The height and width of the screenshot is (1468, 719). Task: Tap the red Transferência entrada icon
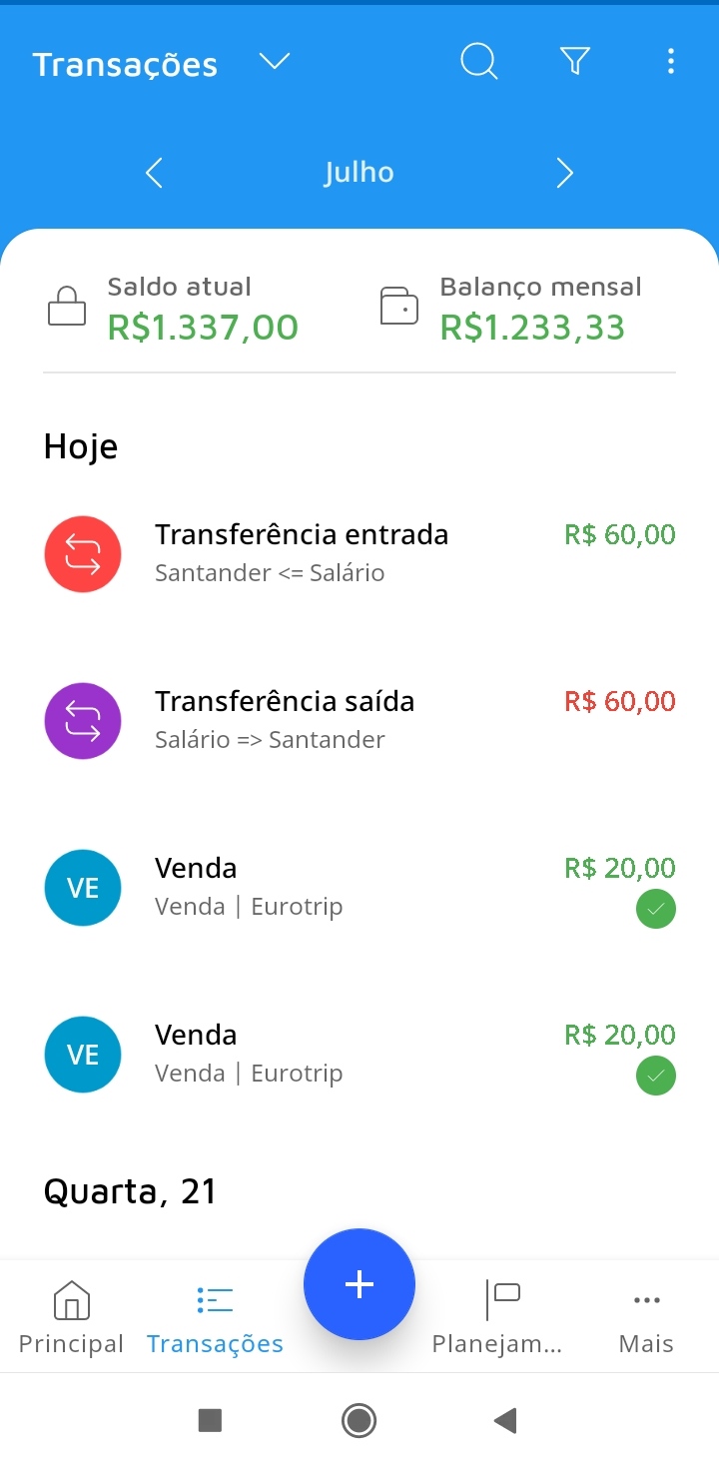tap(83, 554)
